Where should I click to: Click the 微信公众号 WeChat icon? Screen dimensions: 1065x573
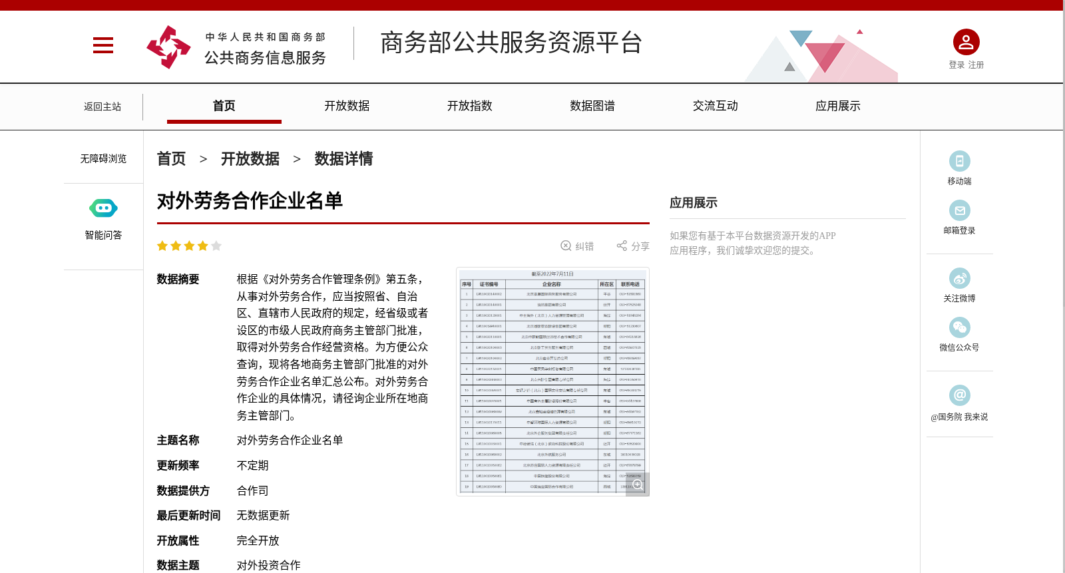pyautogui.click(x=959, y=327)
